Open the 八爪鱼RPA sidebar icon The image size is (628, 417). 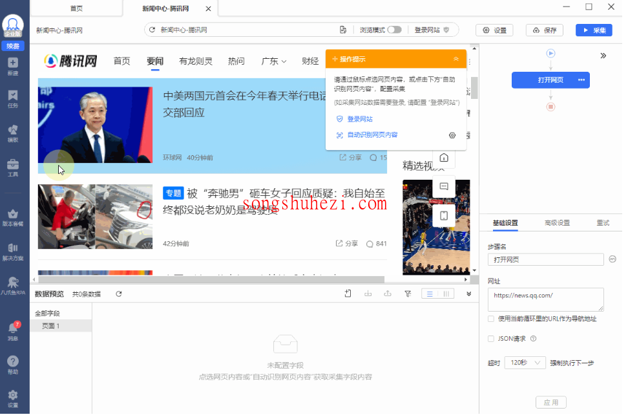click(13, 286)
